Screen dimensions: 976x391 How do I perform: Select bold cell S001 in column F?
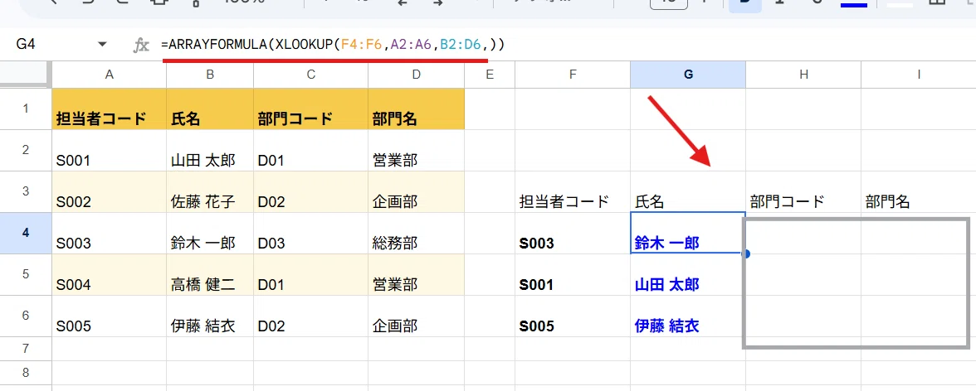pyautogui.click(x=573, y=275)
